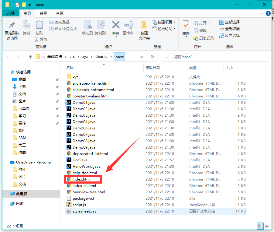Open the Share ribbon tab
This screenshot has width=274, height=232.
coord(43,13)
